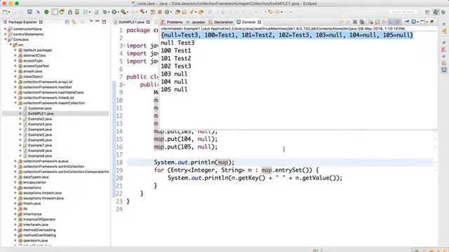Click on code line 'System.out.println(map);'

(194, 162)
